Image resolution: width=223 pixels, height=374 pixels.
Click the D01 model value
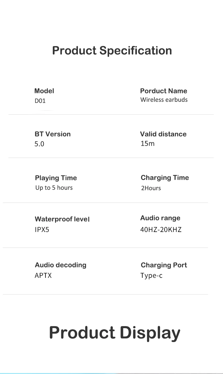(x=40, y=101)
